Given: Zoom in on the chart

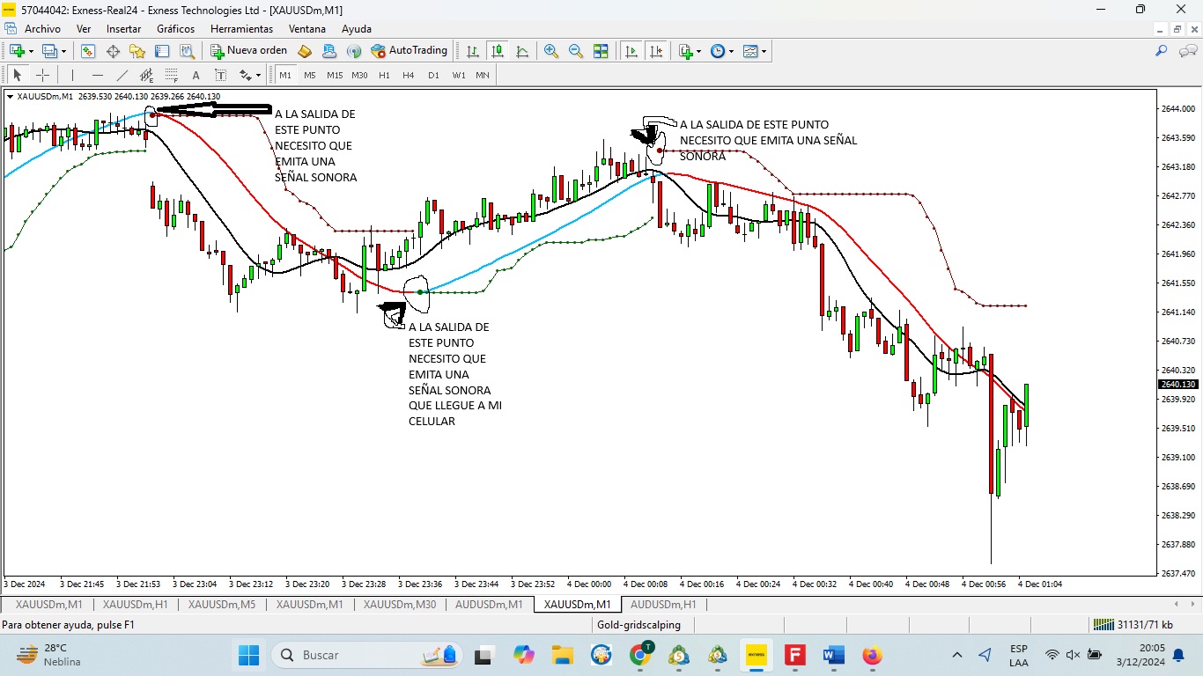Looking at the screenshot, I should pyautogui.click(x=551, y=51).
